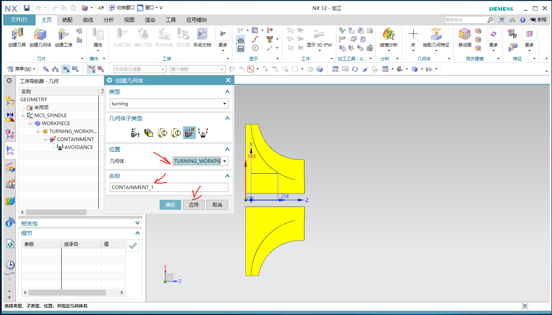This screenshot has width=552, height=315.
Task: Click the 取消 button in dialog
Action: click(217, 205)
